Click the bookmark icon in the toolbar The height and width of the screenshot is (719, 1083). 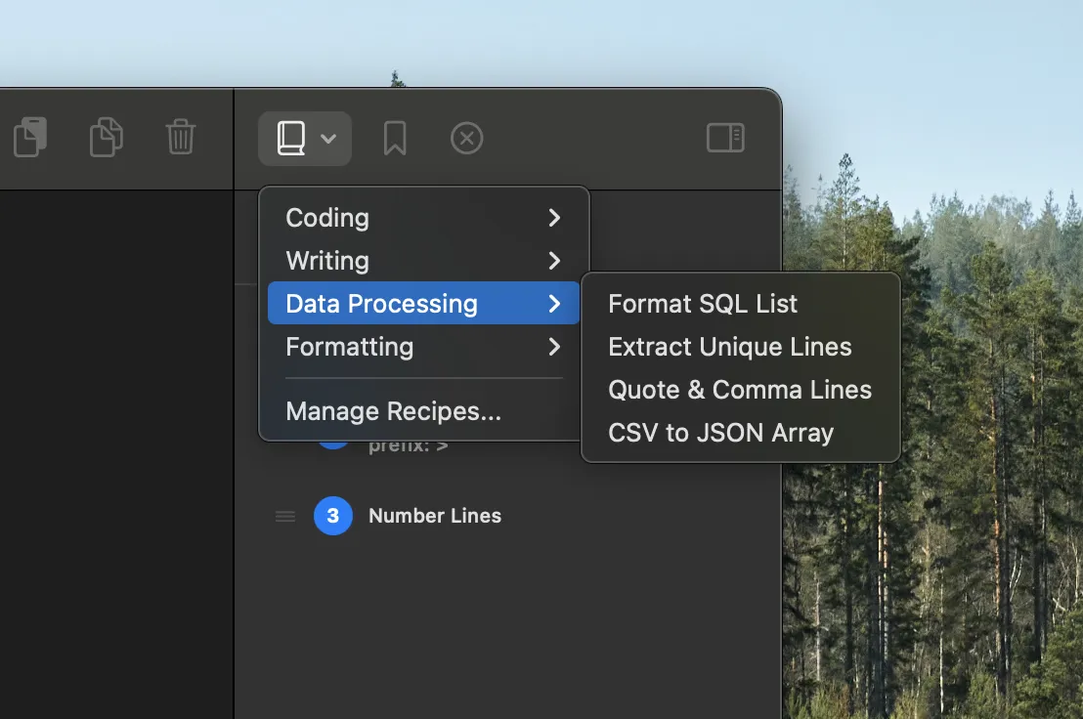(395, 139)
